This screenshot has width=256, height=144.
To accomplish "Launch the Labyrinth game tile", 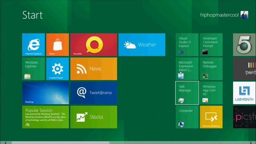I will coord(244,93).
